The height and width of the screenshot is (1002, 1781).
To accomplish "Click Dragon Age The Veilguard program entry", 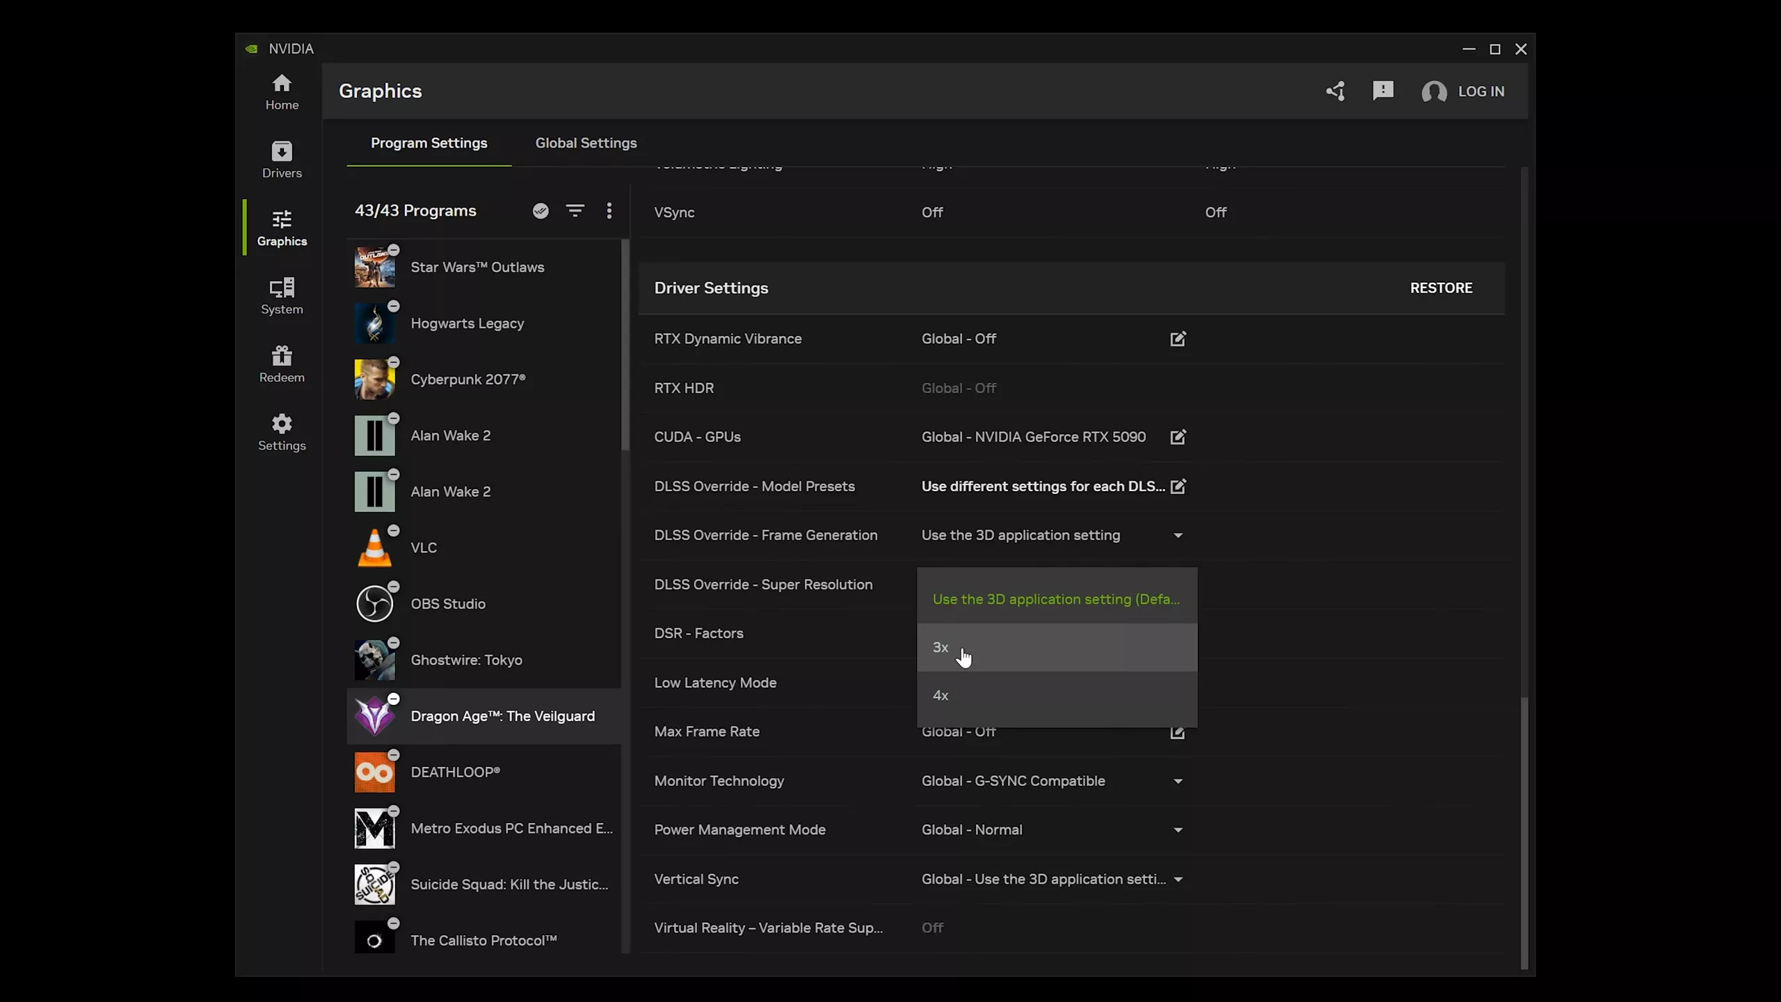I will click(x=484, y=716).
